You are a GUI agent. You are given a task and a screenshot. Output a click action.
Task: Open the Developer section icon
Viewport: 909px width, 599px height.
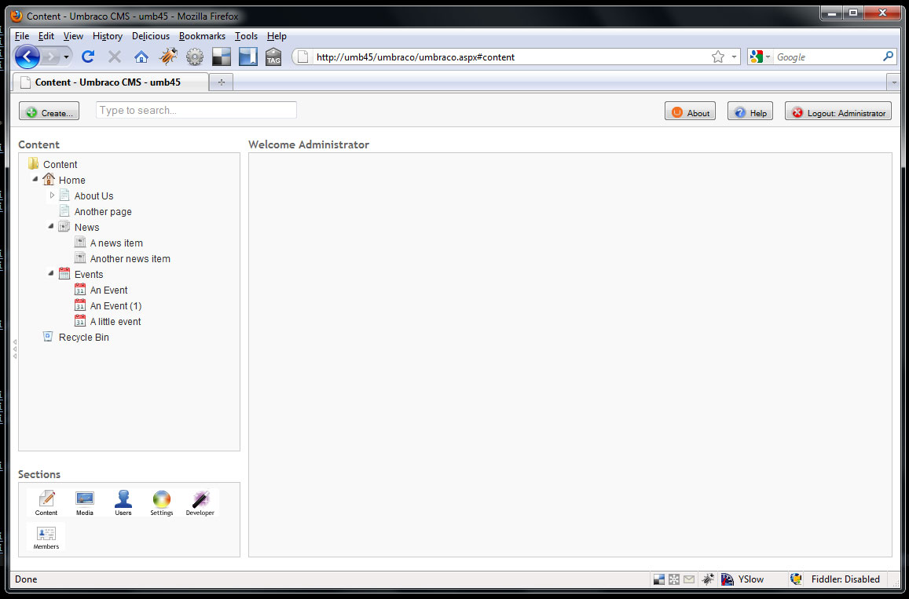[200, 502]
